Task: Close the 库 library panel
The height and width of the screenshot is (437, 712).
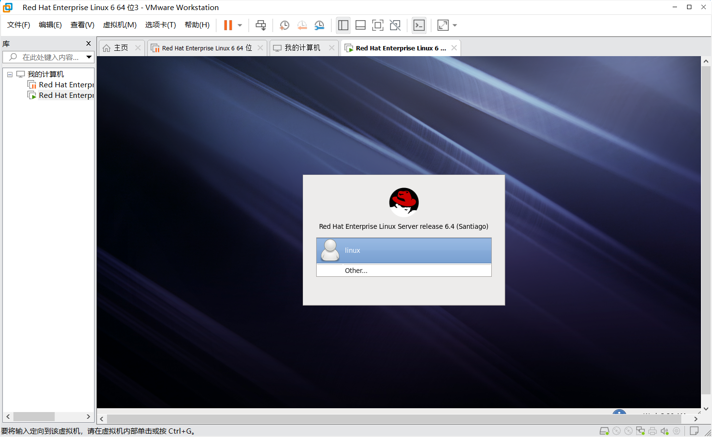Action: [88, 44]
